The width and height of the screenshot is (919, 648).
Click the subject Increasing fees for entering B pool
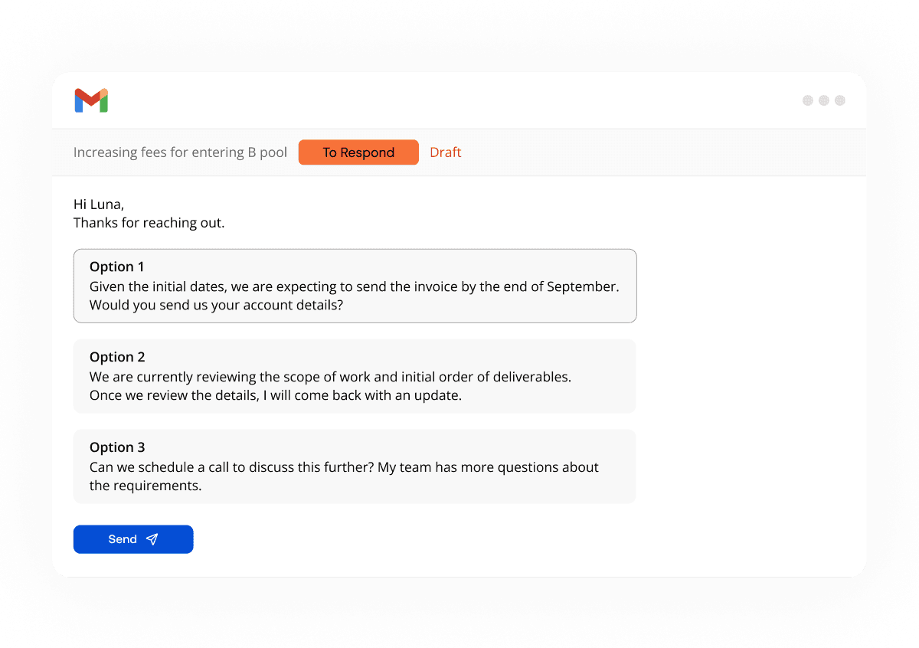180,152
